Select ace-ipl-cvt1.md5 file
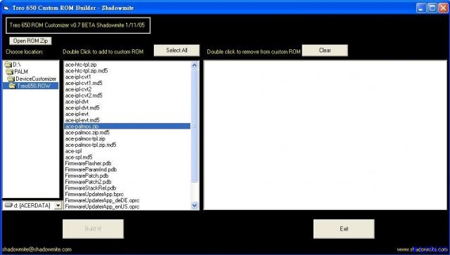The image size is (450, 255). (x=84, y=83)
